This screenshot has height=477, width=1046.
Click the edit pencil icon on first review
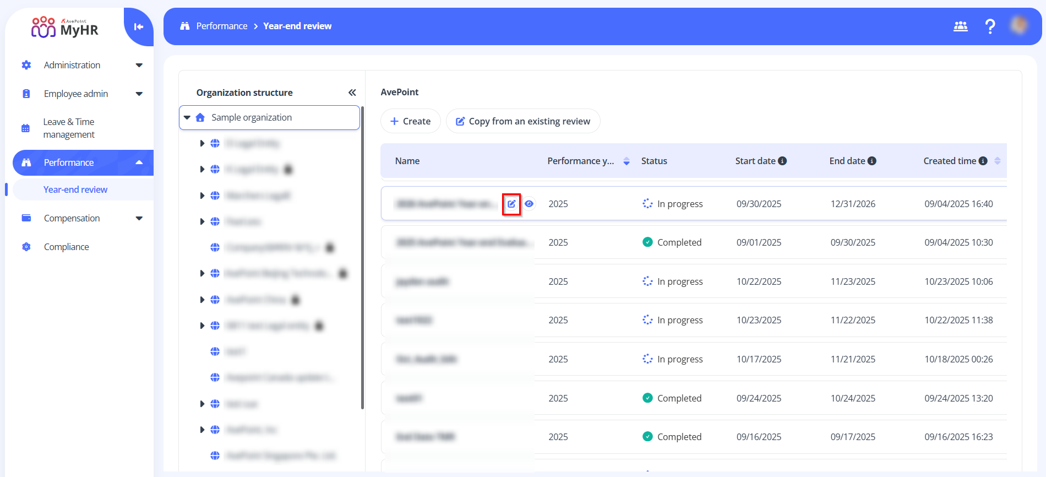[511, 204]
